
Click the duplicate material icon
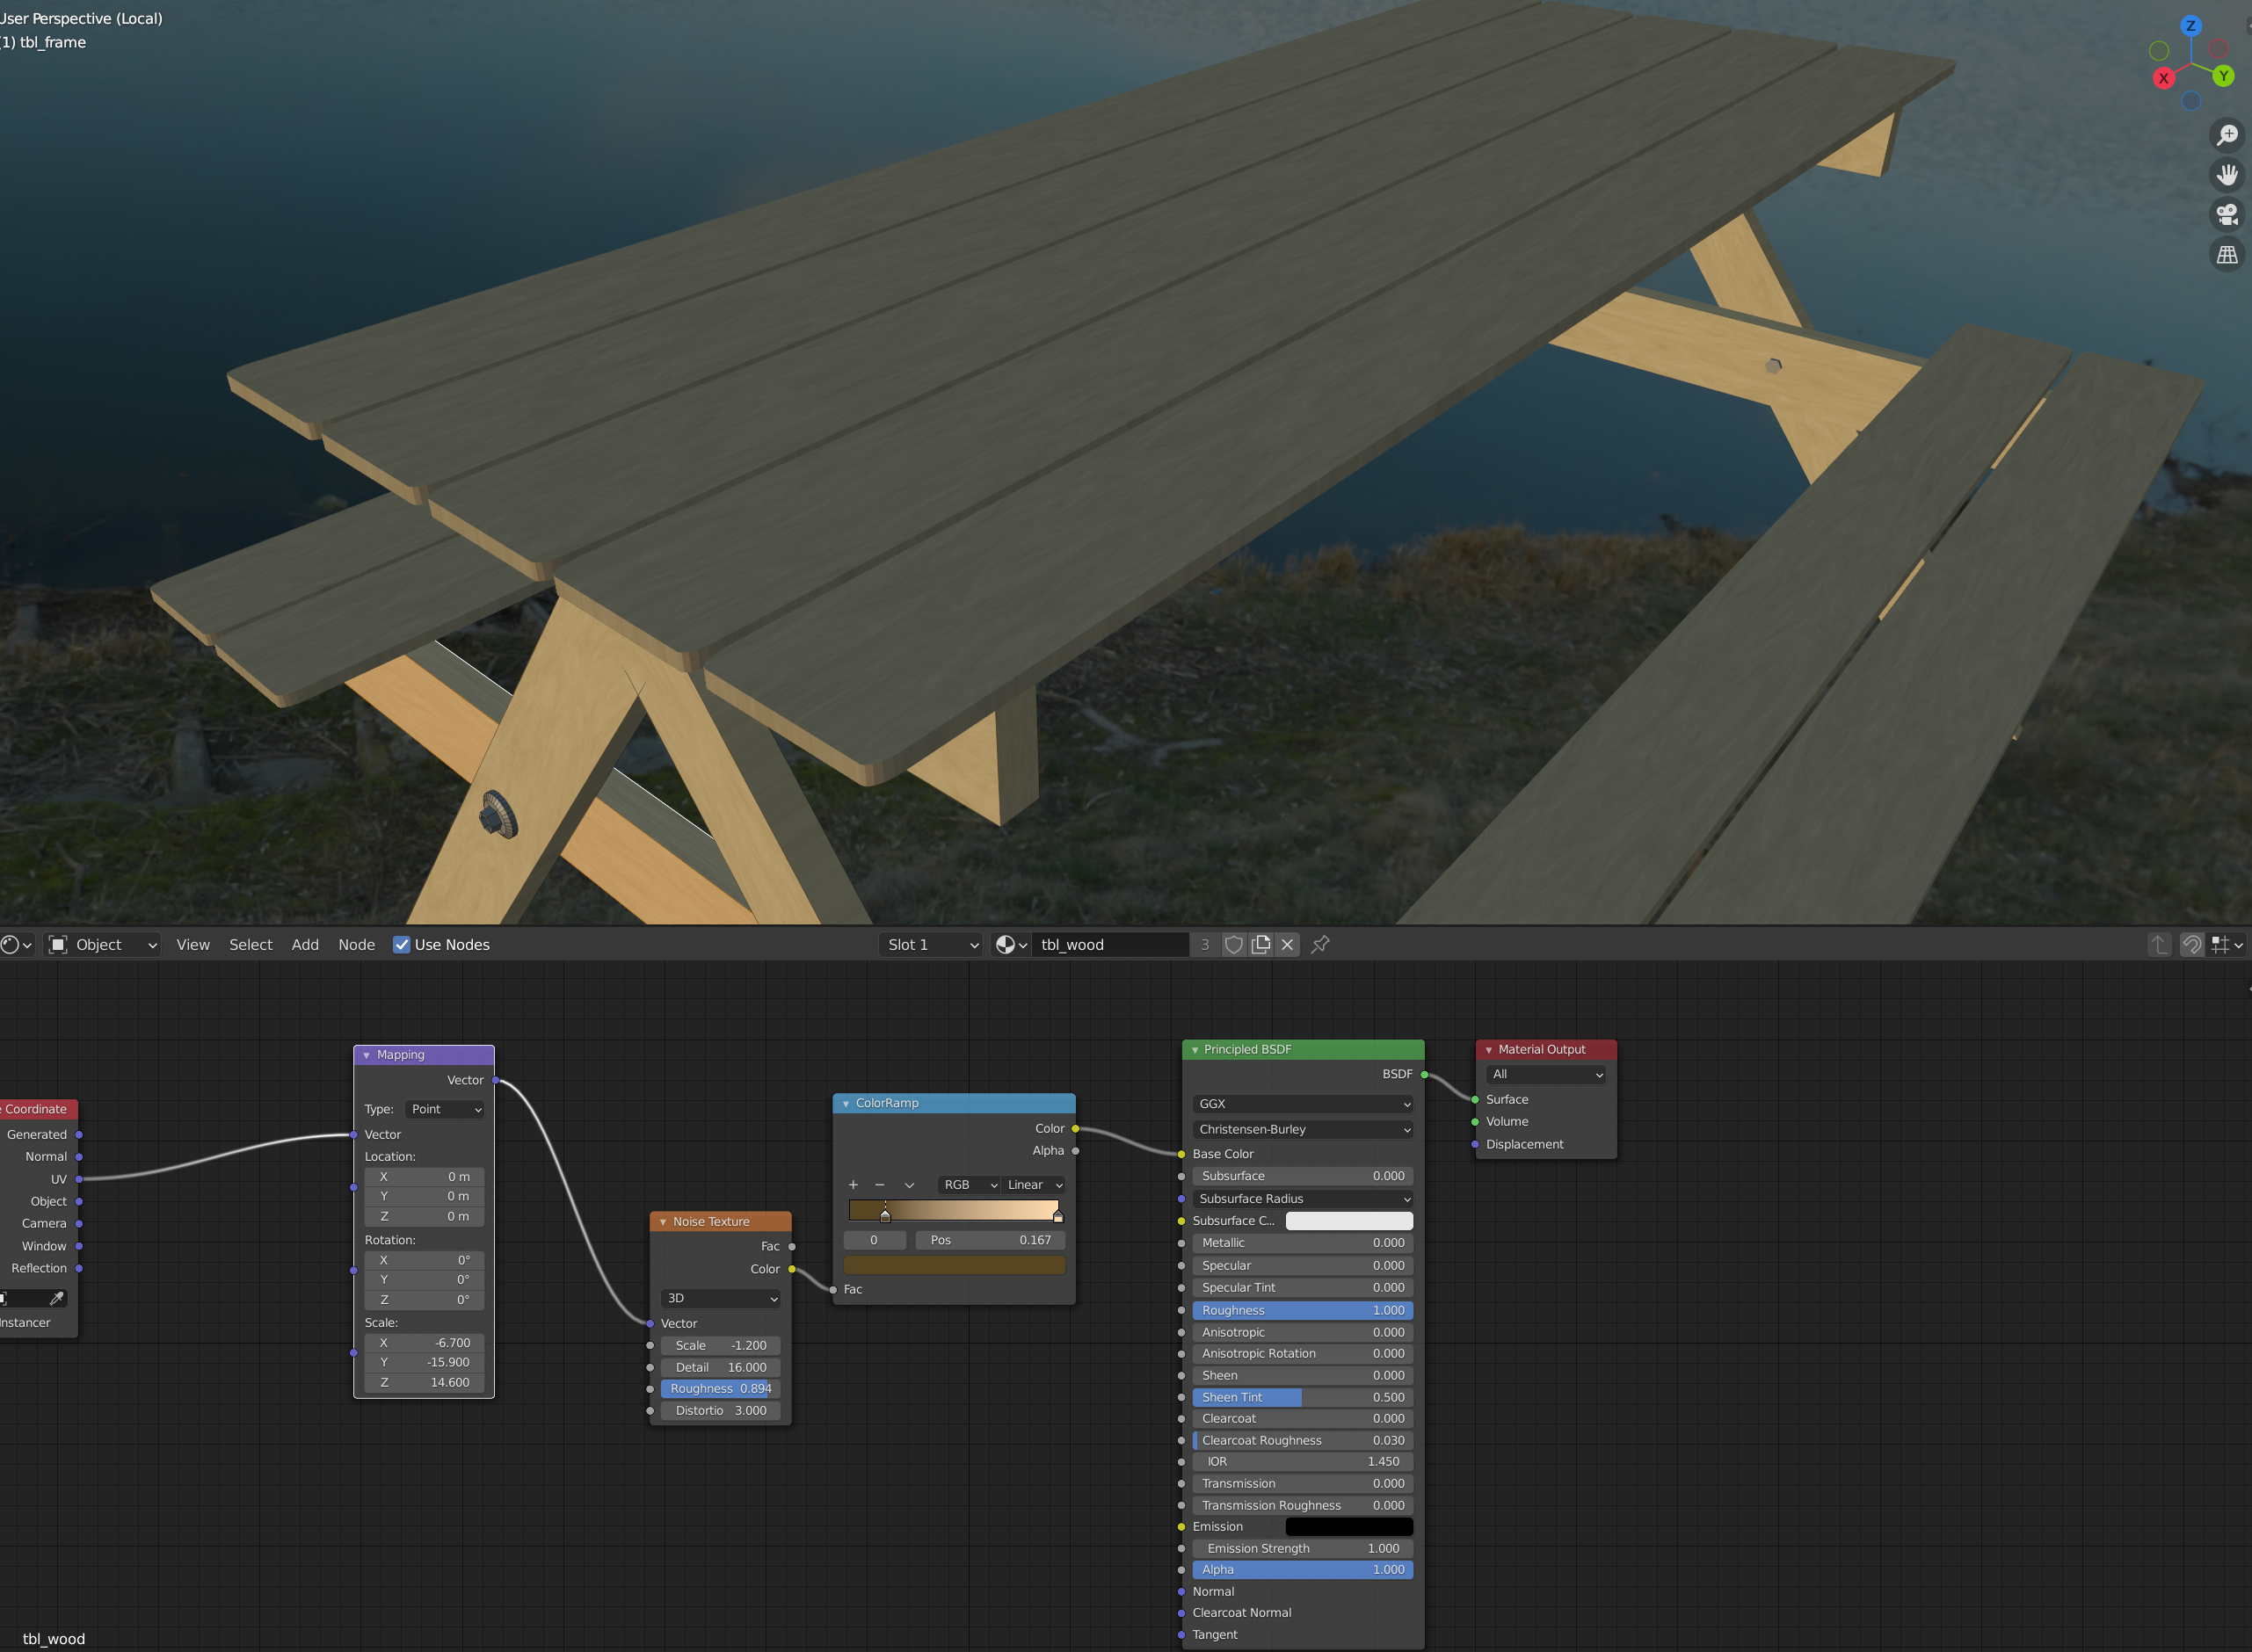pyautogui.click(x=1260, y=945)
